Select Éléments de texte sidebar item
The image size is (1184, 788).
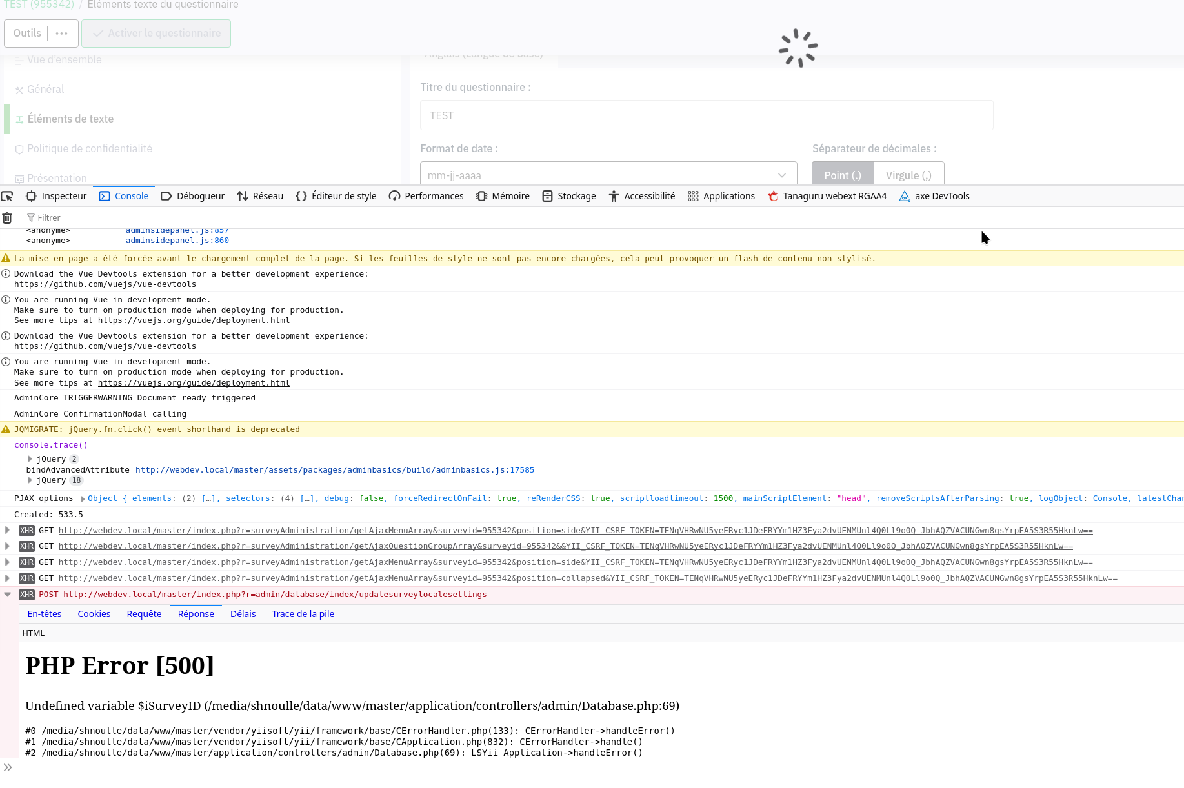[70, 119]
